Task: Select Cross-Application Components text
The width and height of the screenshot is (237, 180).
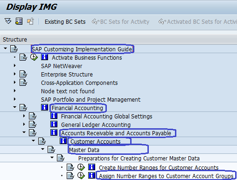Action: tap(79, 83)
